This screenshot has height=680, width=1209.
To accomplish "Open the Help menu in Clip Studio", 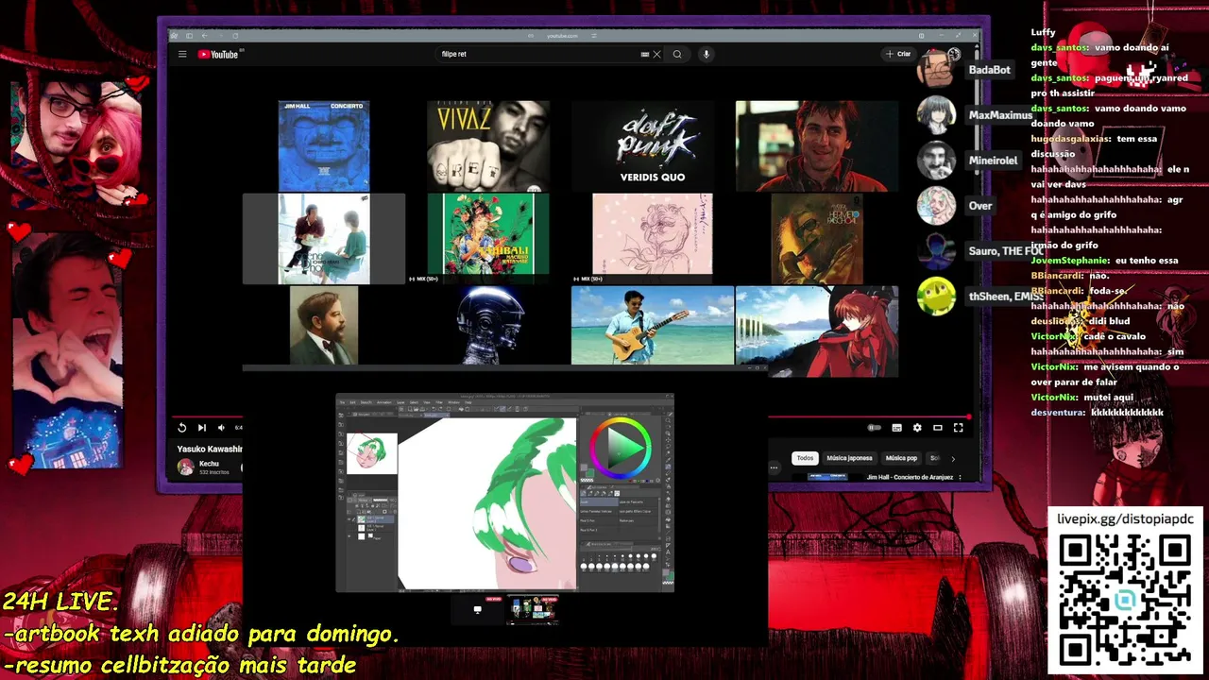I will (468, 402).
